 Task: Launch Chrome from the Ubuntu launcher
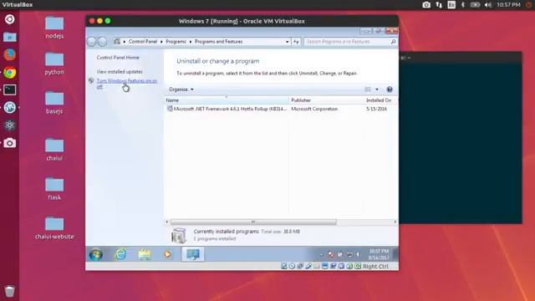point(9,73)
